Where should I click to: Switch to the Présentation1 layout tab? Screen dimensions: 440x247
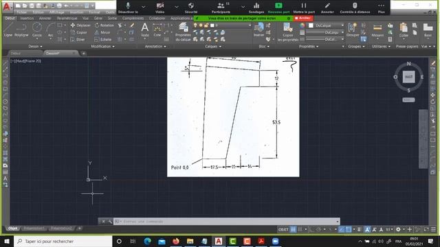34,228
